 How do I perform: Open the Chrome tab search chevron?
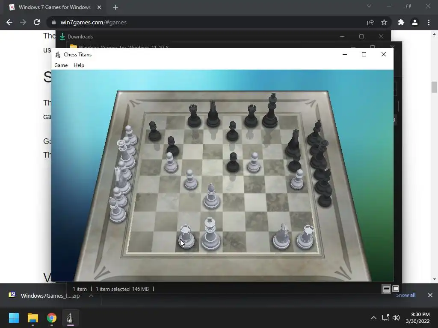(x=369, y=6)
